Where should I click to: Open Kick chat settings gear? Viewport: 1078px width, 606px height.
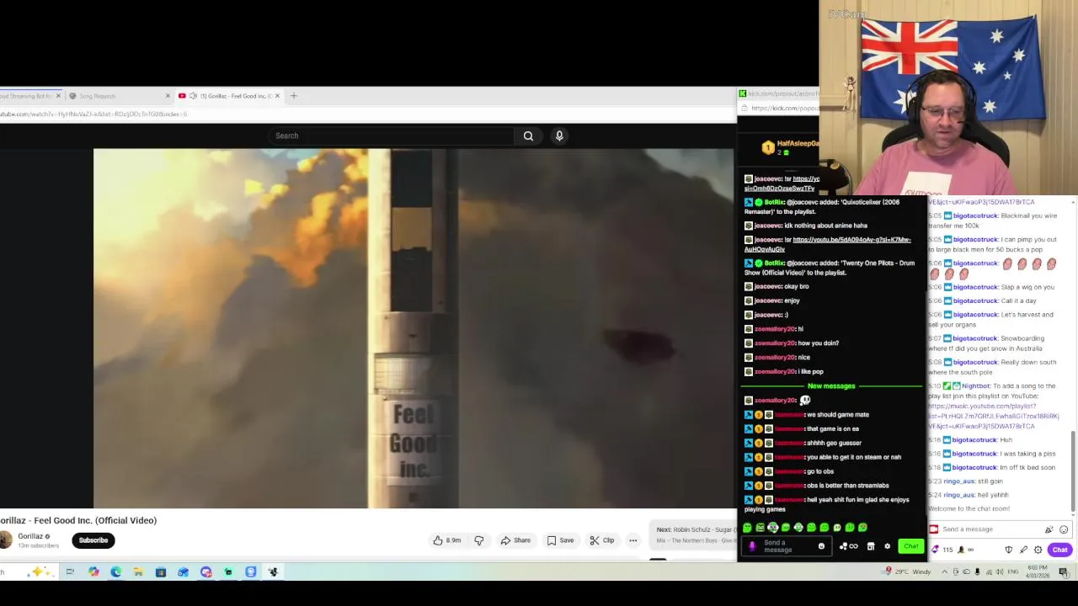887,546
